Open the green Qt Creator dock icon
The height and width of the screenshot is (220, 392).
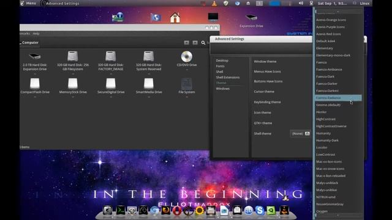tap(271, 210)
